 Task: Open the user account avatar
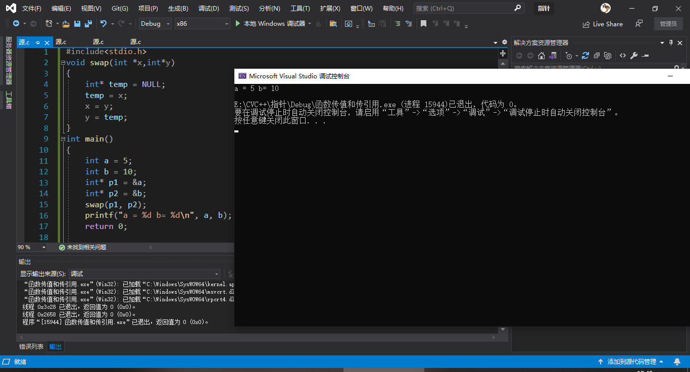606,8
